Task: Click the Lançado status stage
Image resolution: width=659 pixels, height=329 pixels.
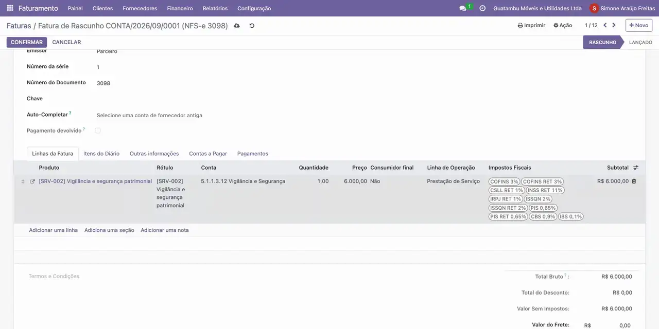Action: 640,42
